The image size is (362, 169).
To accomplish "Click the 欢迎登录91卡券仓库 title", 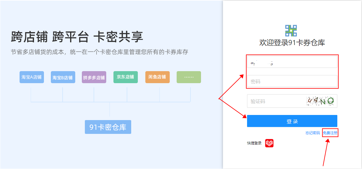I will [x=292, y=43].
